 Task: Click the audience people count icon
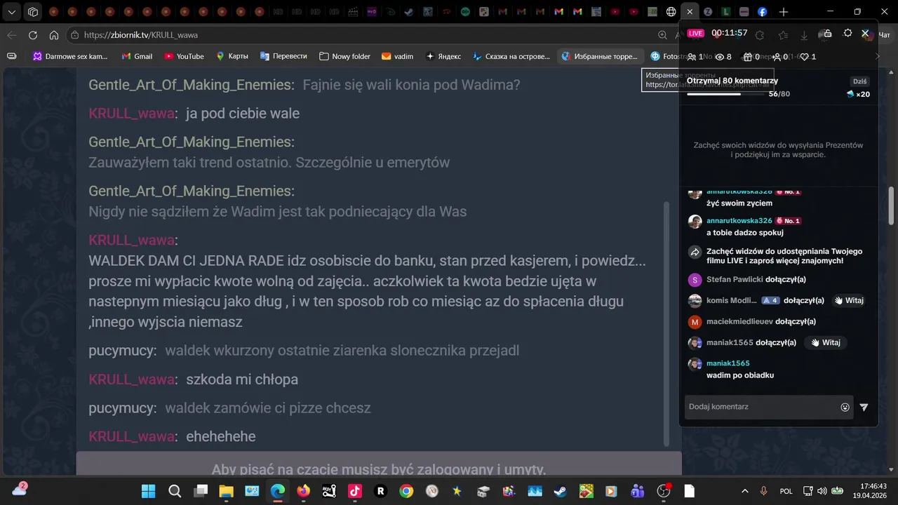coord(695,57)
